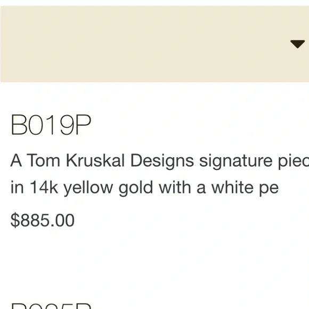309x309 pixels.
Task: Open the B019P product title
Action: (x=51, y=125)
